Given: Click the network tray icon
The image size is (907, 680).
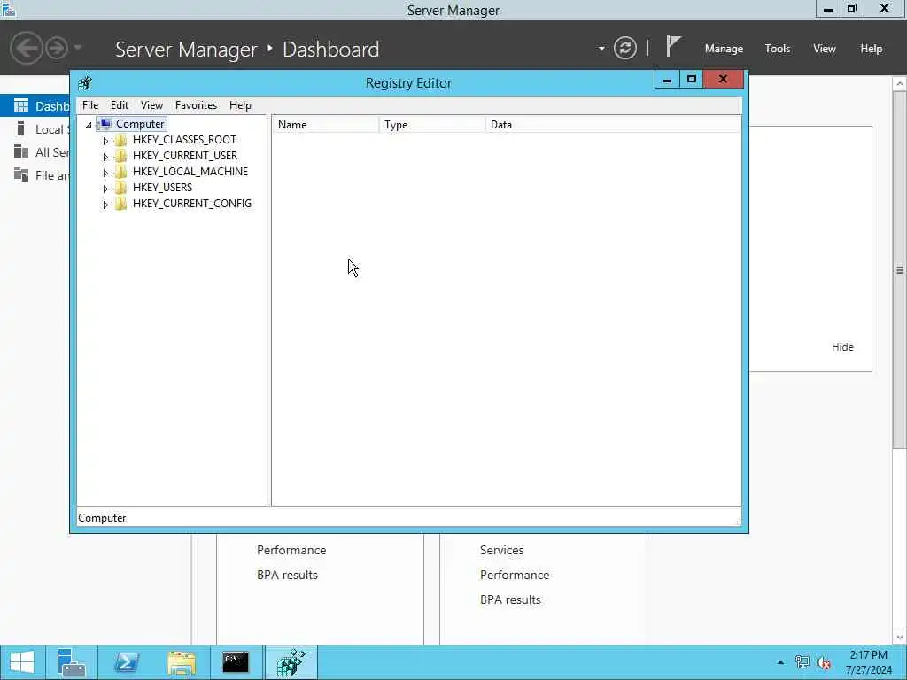Looking at the screenshot, I should [x=802, y=662].
